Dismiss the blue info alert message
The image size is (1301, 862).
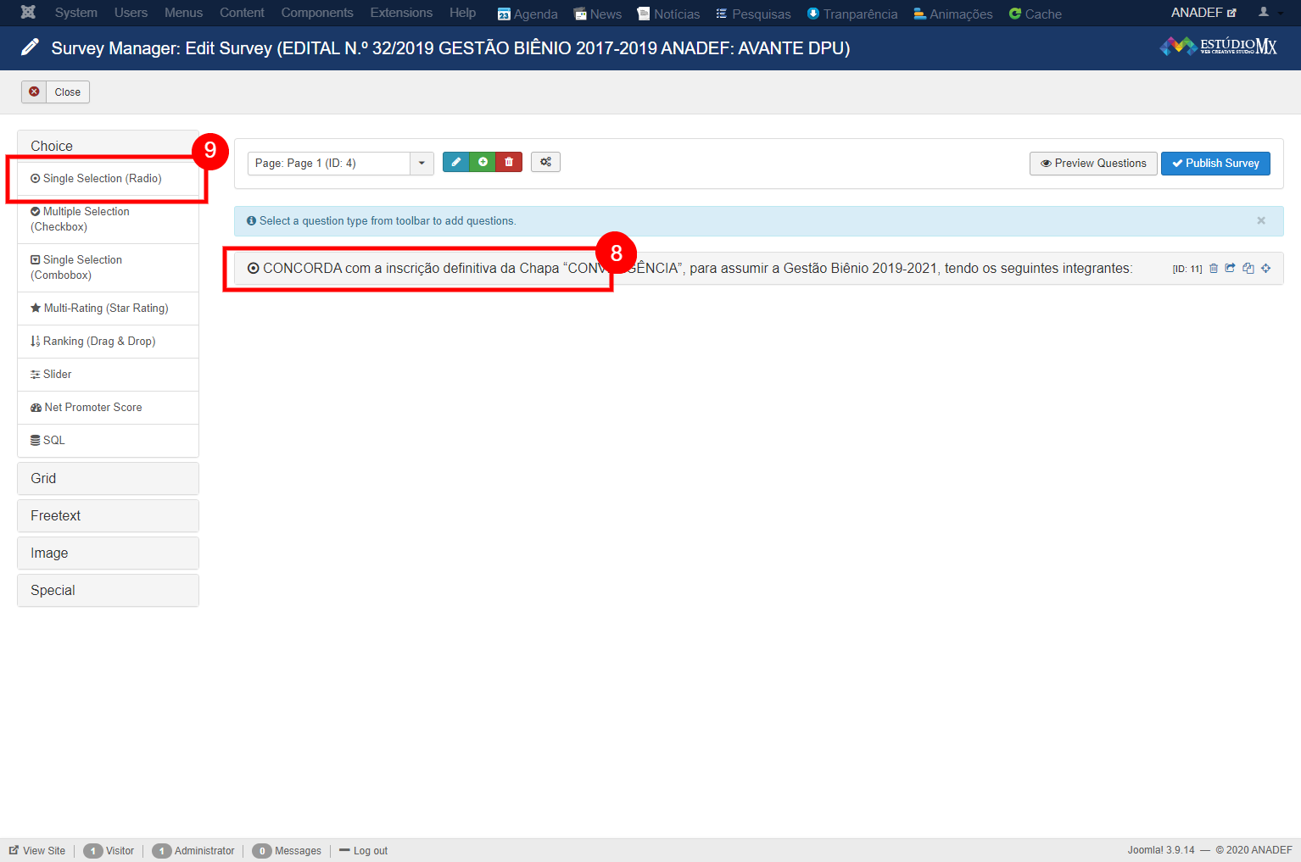[1261, 220]
